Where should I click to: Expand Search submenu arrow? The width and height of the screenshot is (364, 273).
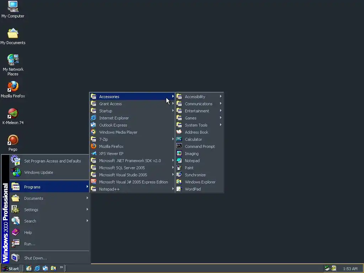pos(87,221)
